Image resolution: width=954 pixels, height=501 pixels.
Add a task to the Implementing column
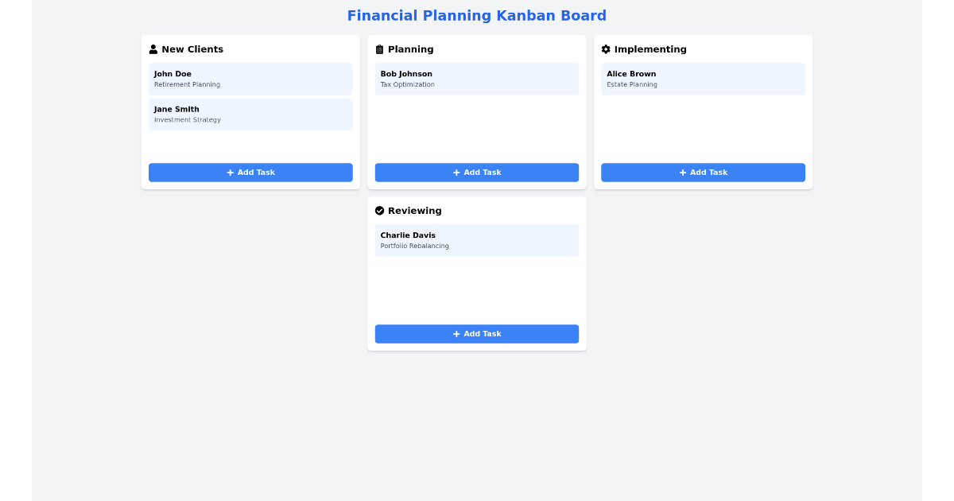coord(703,172)
